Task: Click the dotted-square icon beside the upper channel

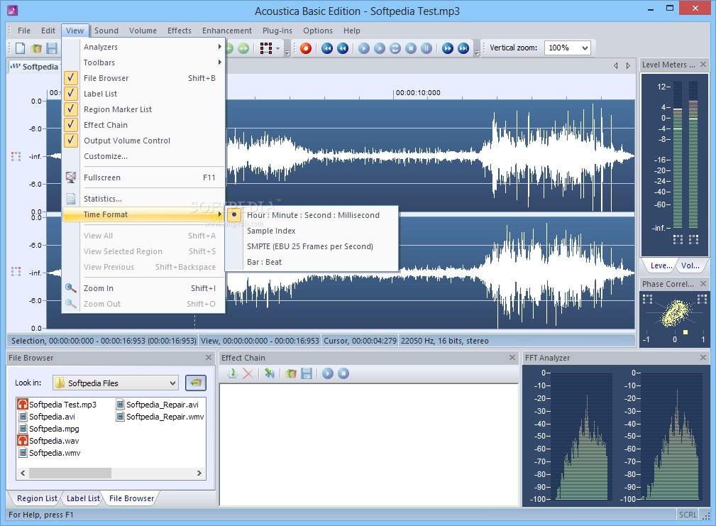Action: tap(16, 157)
